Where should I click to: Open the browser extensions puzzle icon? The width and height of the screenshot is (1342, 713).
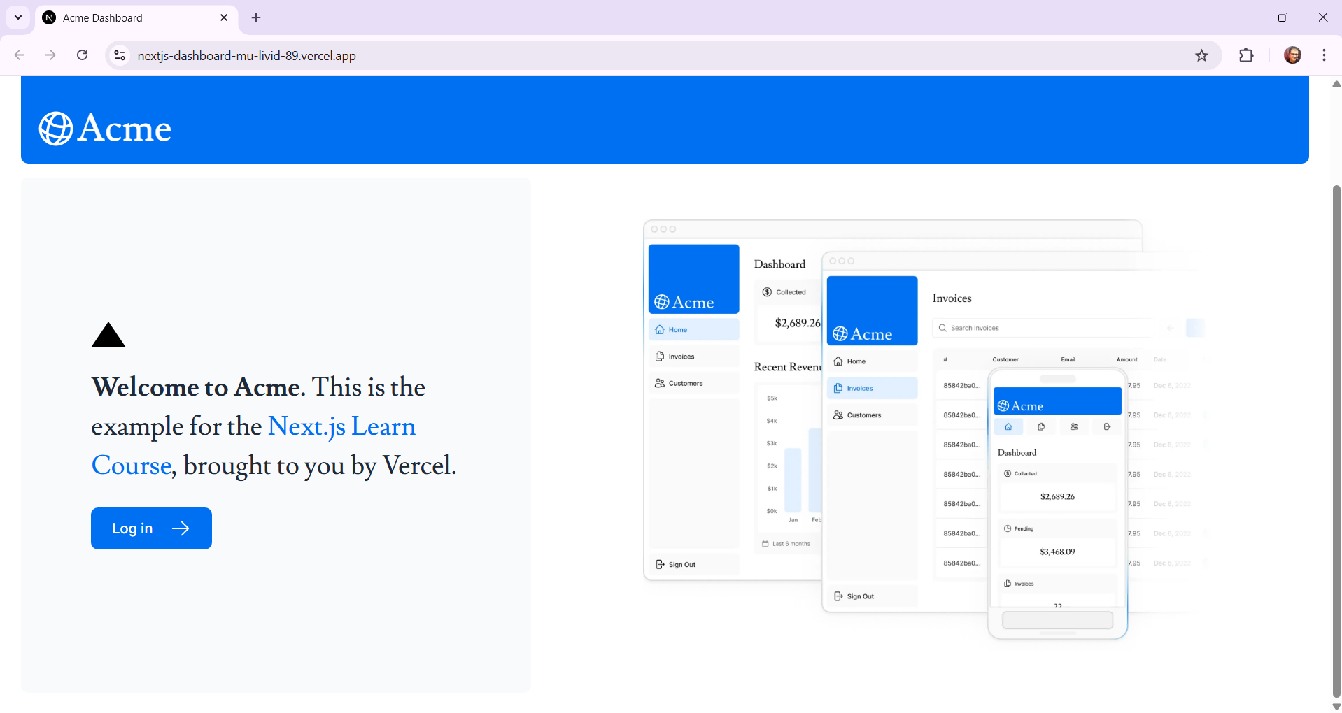click(x=1248, y=55)
